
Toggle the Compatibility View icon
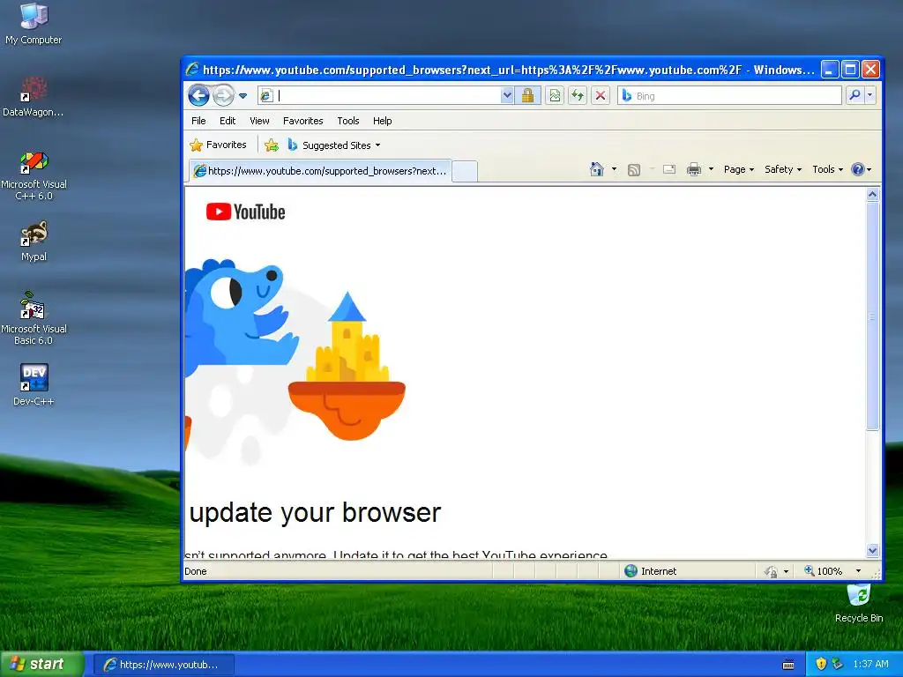click(555, 95)
